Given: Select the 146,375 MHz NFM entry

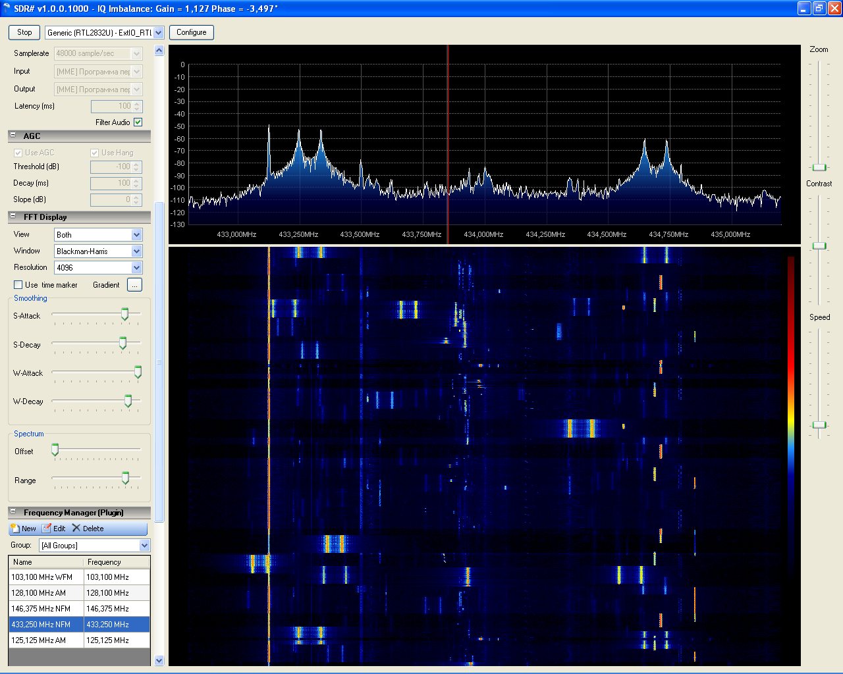Looking at the screenshot, I should tap(79, 609).
